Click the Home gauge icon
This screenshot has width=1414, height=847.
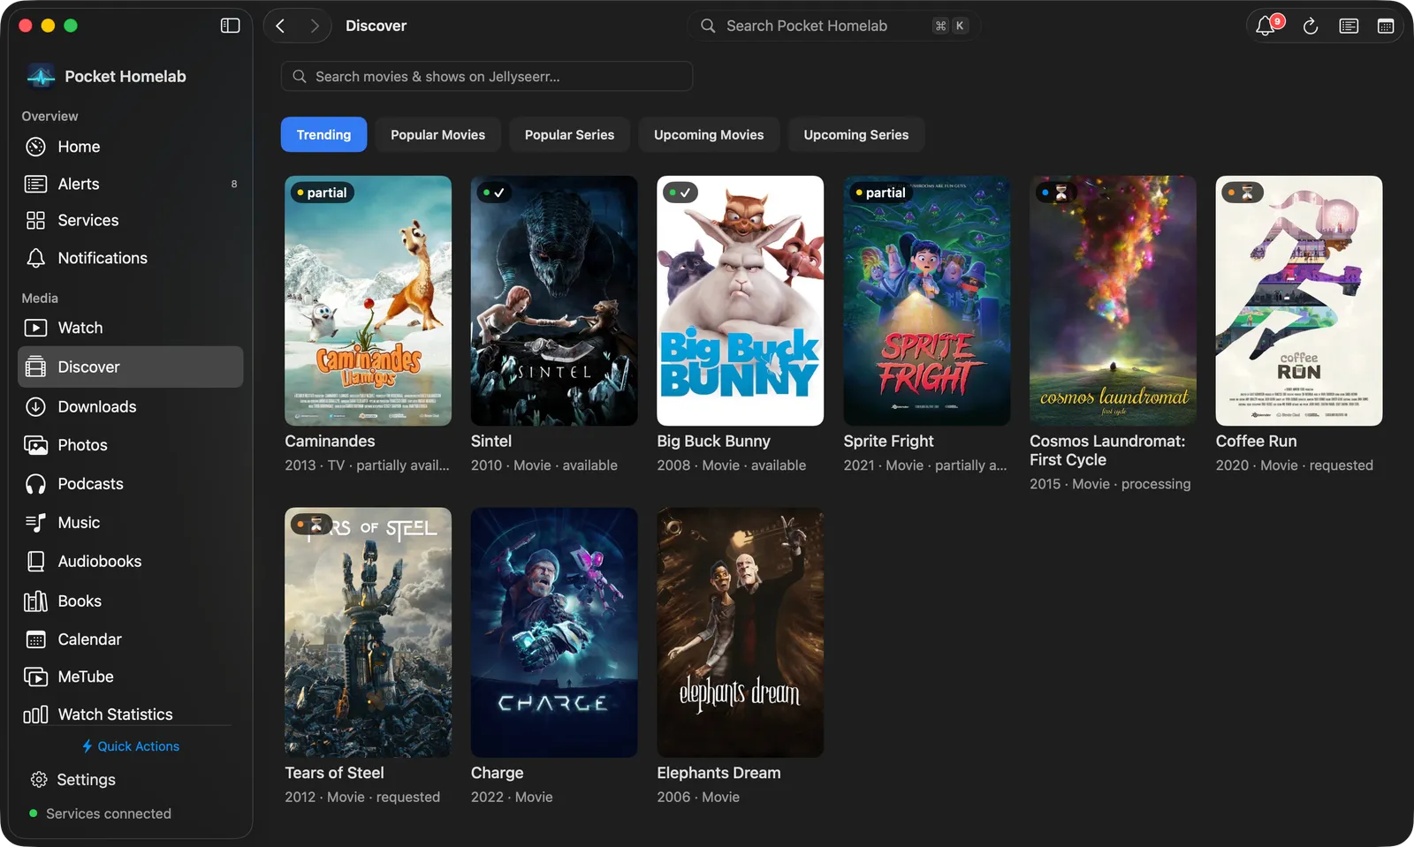35,147
